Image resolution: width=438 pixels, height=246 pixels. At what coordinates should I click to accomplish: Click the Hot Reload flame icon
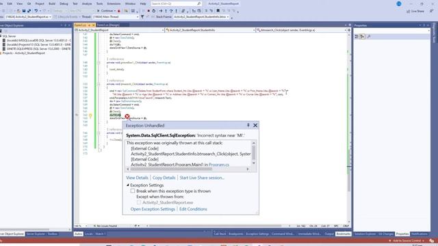tap(119, 11)
